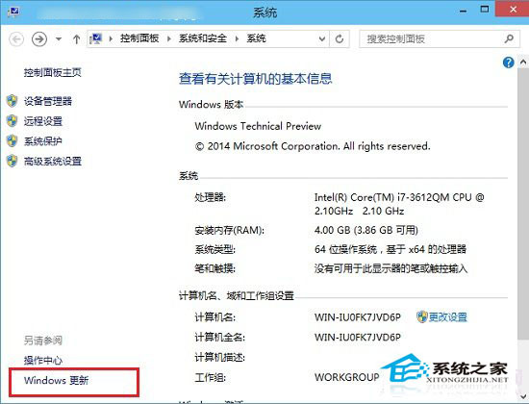Screen dimensions: 529x404
Task: Select 系统和安全 breadcrumb in address bar
Action: click(x=202, y=38)
